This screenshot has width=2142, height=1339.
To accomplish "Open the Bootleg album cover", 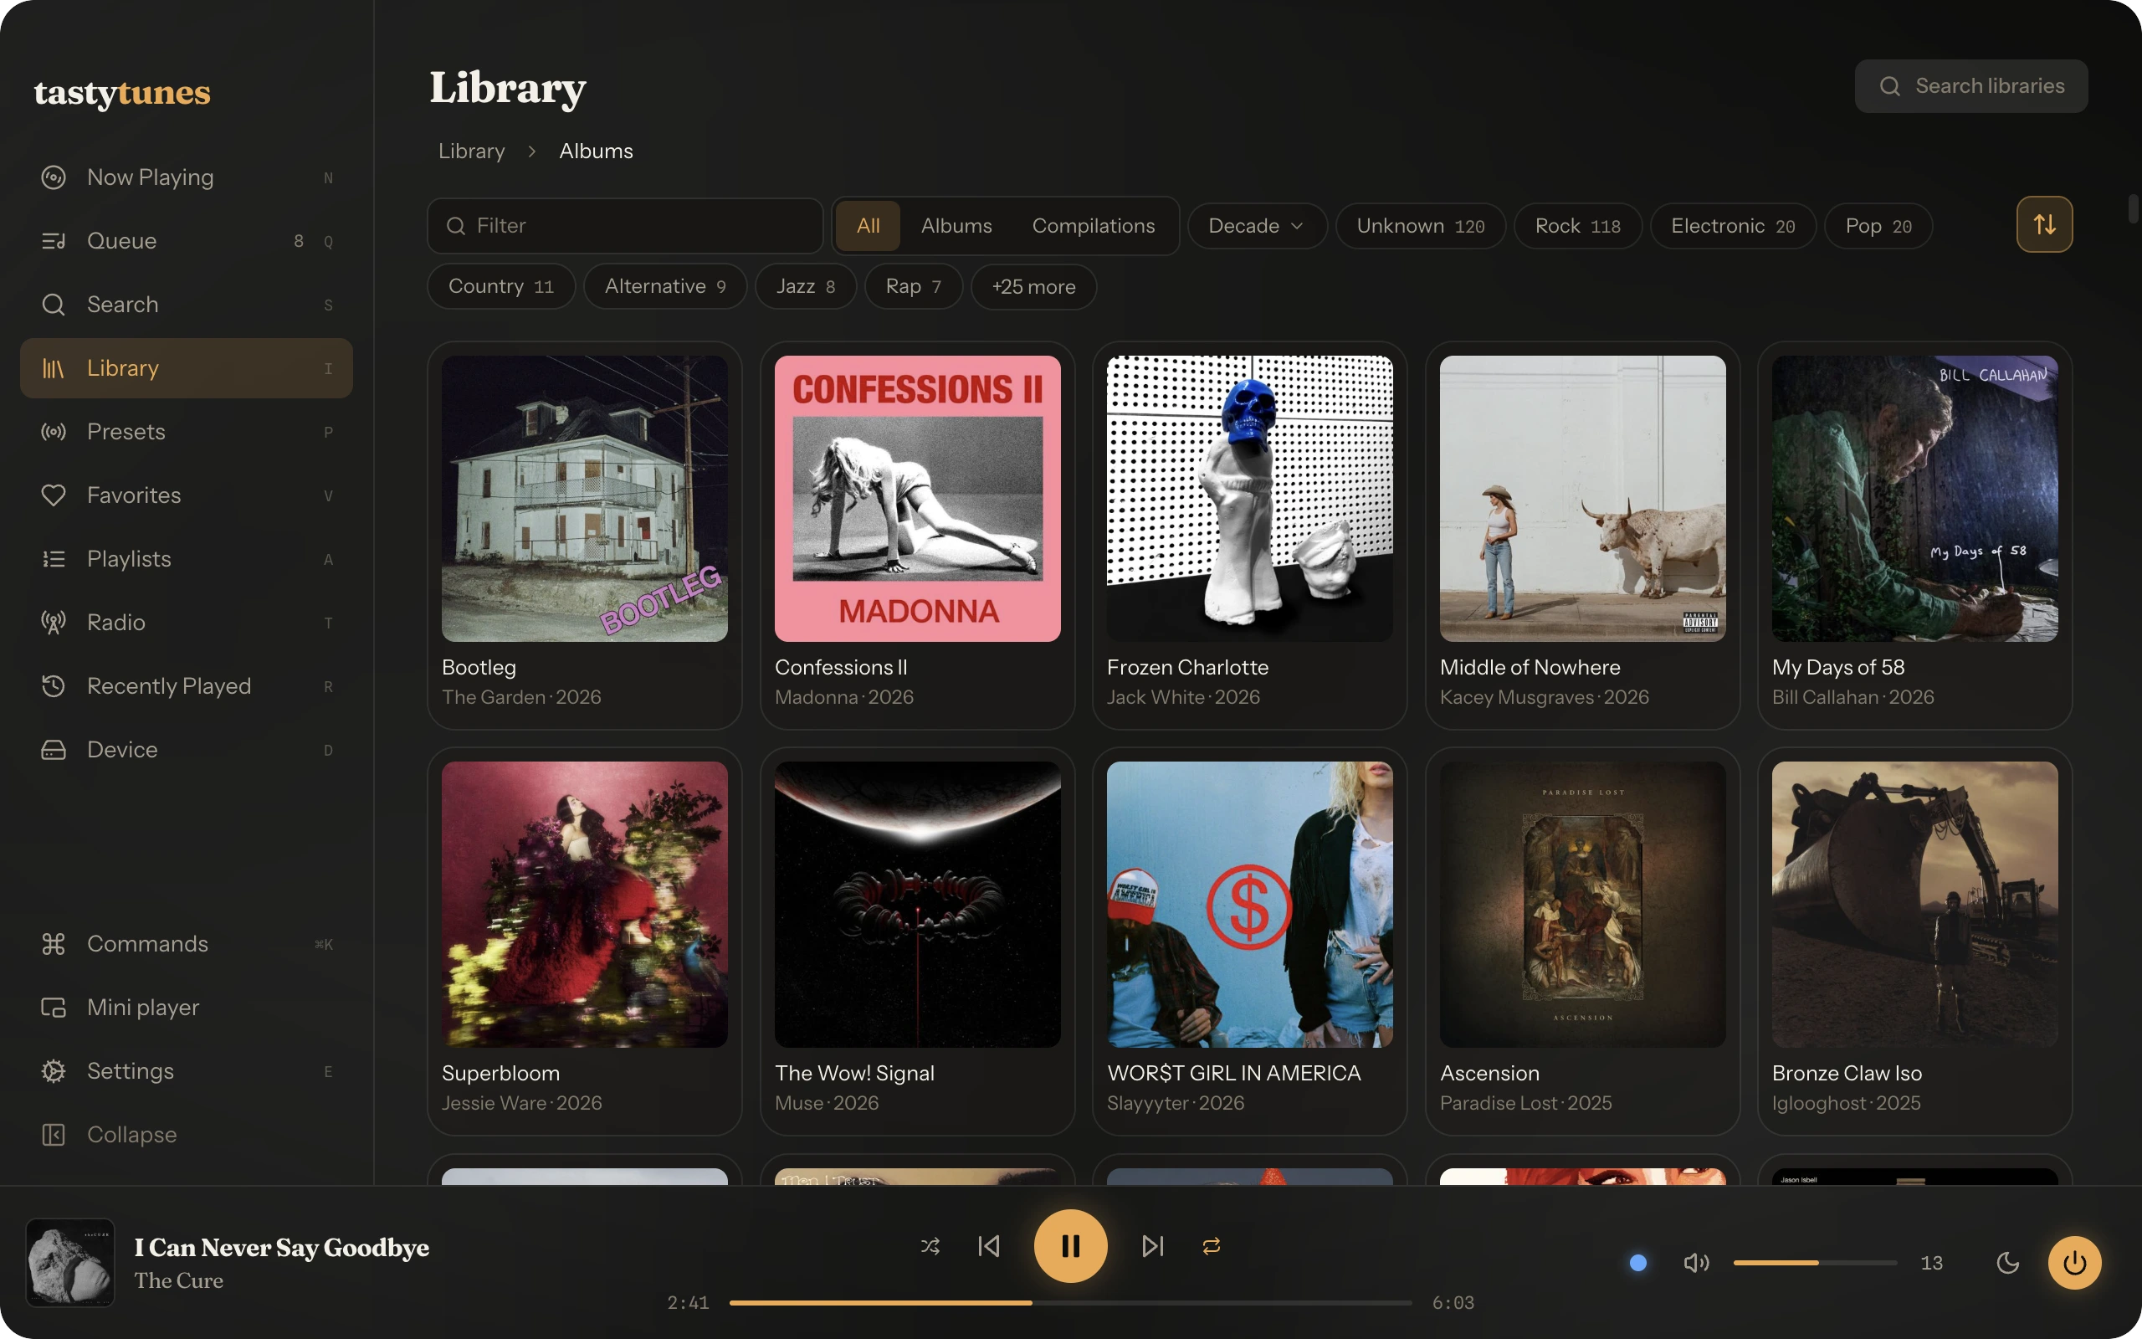I will tap(584, 499).
